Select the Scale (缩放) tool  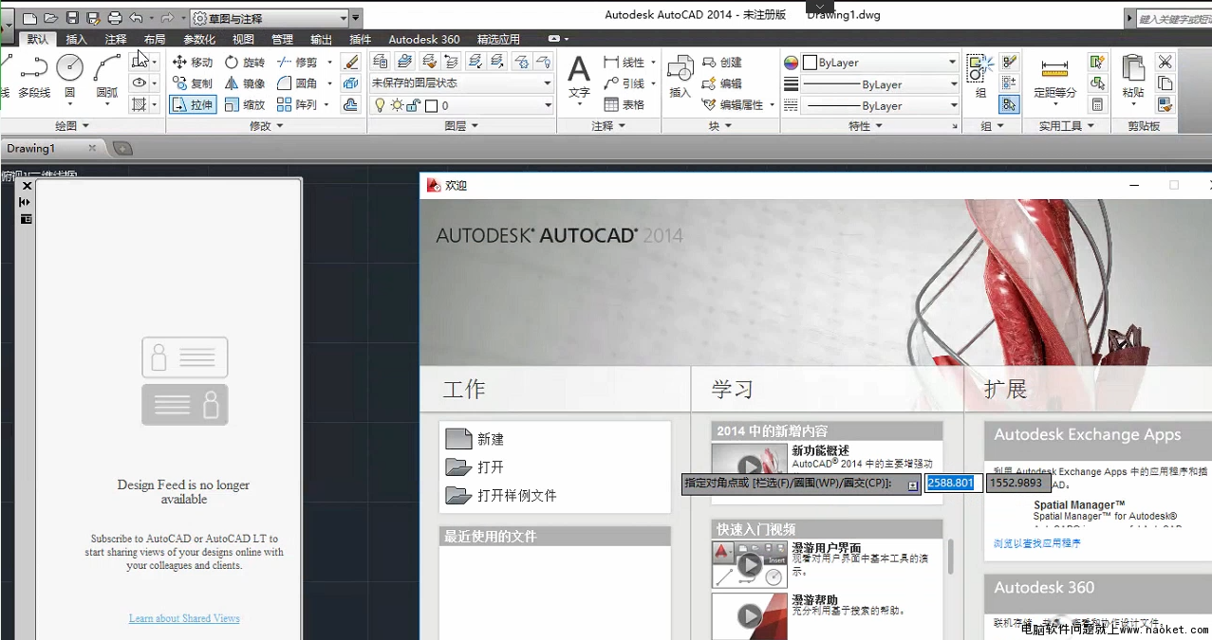pos(245,105)
